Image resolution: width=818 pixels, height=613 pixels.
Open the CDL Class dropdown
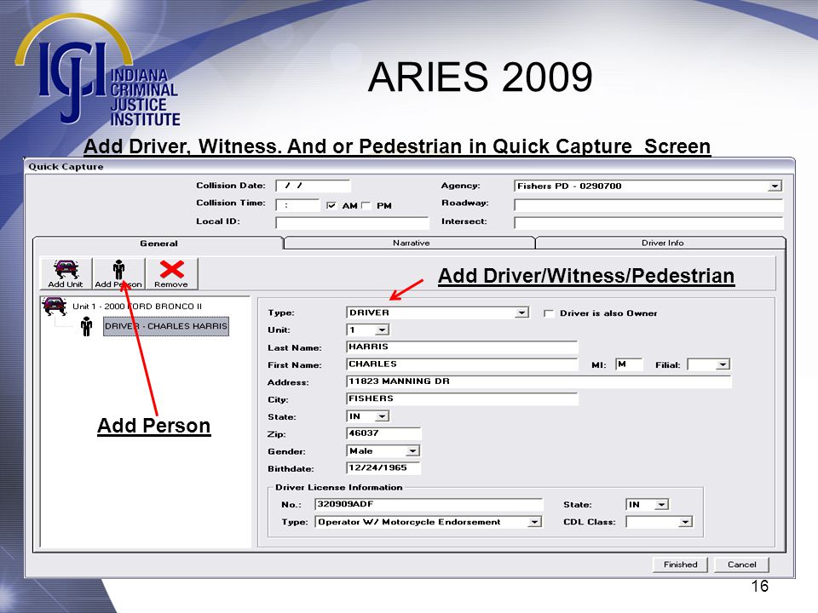pos(685,522)
